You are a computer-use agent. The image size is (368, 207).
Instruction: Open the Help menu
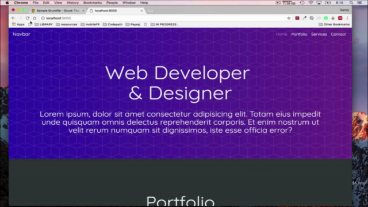pos(144,2)
